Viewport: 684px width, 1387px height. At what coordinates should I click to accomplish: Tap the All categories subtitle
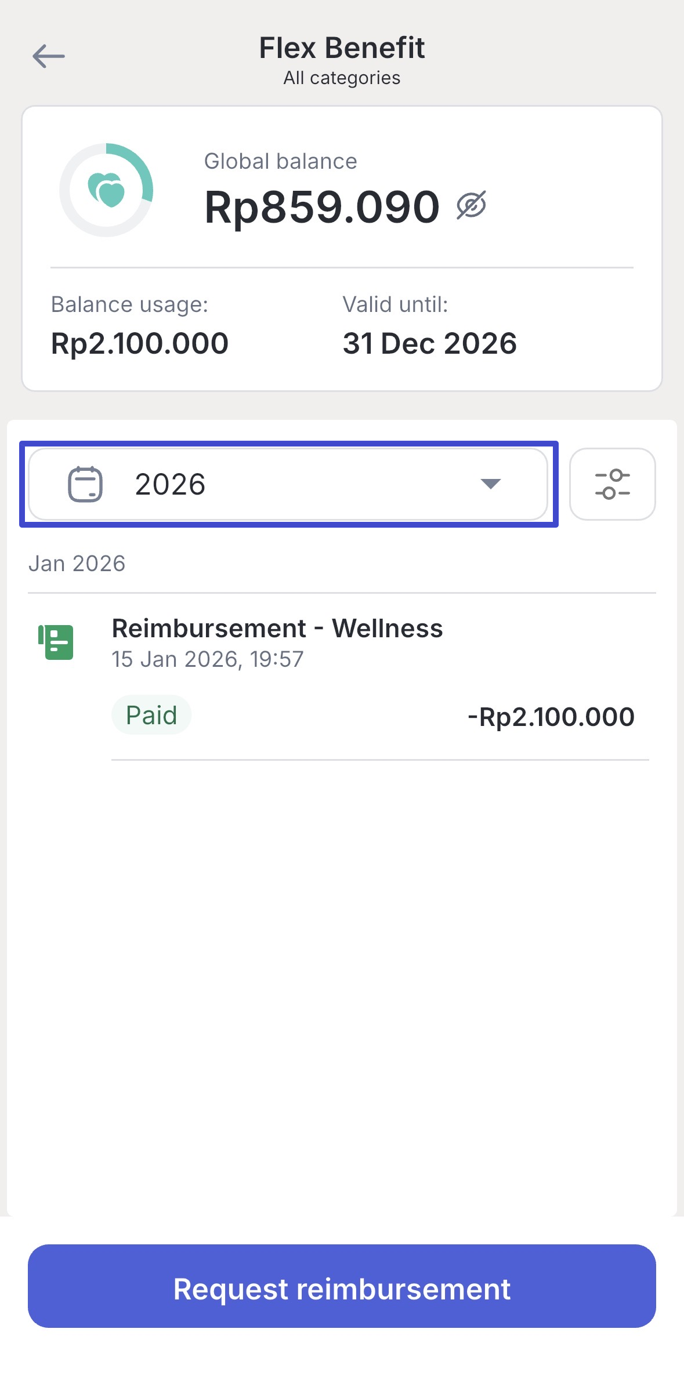point(342,78)
